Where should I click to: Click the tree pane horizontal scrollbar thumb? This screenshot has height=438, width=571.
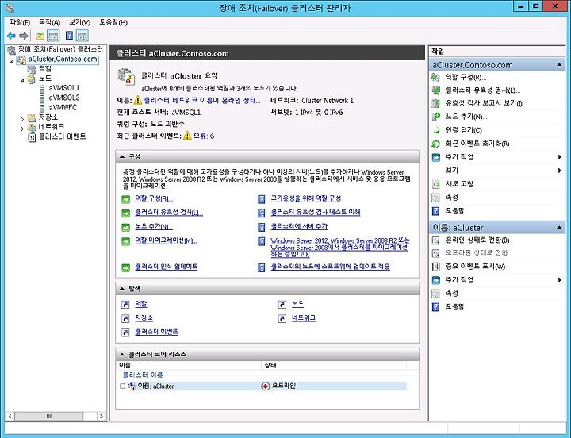pyautogui.click(x=49, y=416)
